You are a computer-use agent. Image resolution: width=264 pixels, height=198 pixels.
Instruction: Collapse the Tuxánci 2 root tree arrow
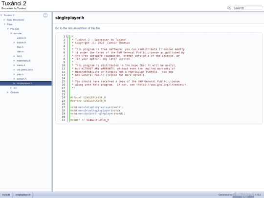(1, 15)
